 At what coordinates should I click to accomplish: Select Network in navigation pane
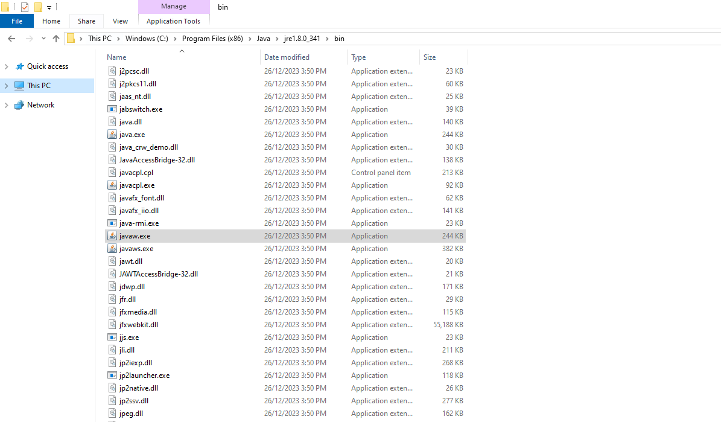click(x=40, y=105)
